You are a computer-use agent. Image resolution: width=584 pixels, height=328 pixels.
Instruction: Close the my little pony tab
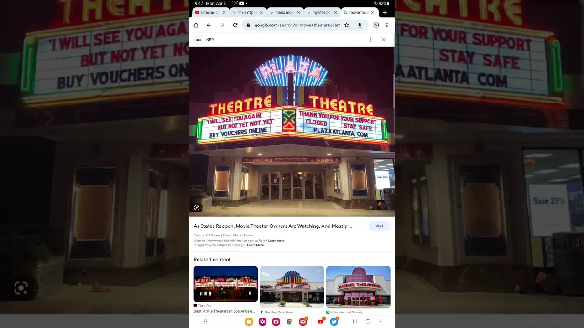pyautogui.click(x=335, y=12)
